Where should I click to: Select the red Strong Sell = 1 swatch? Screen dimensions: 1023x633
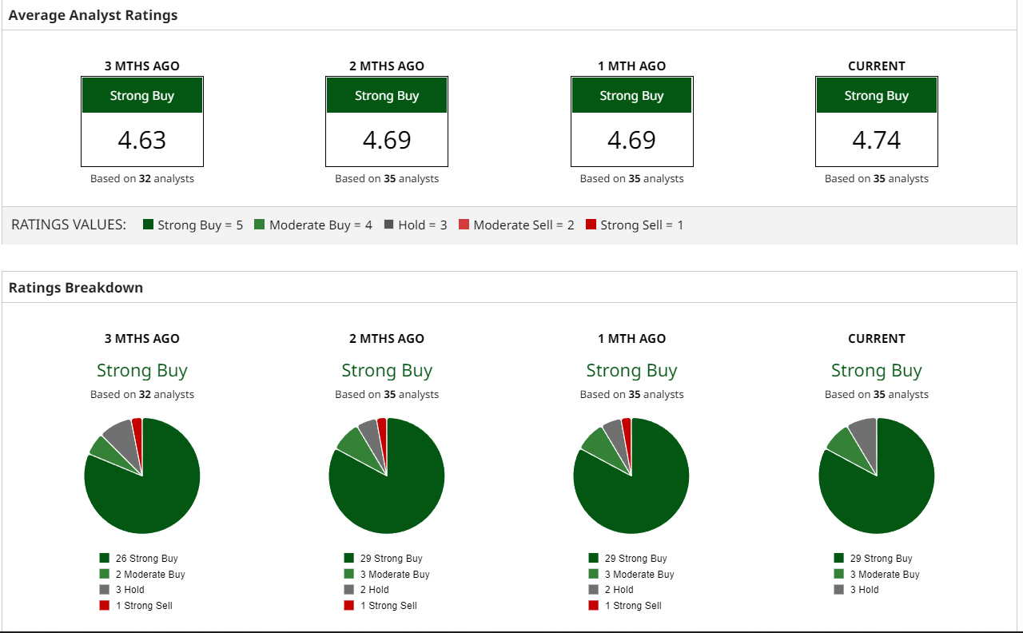tap(591, 225)
